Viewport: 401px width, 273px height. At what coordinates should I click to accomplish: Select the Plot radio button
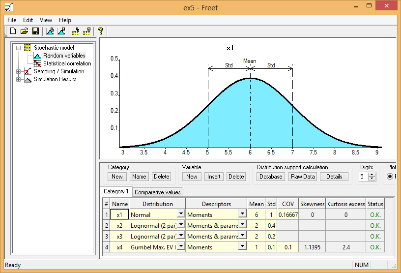[390, 176]
